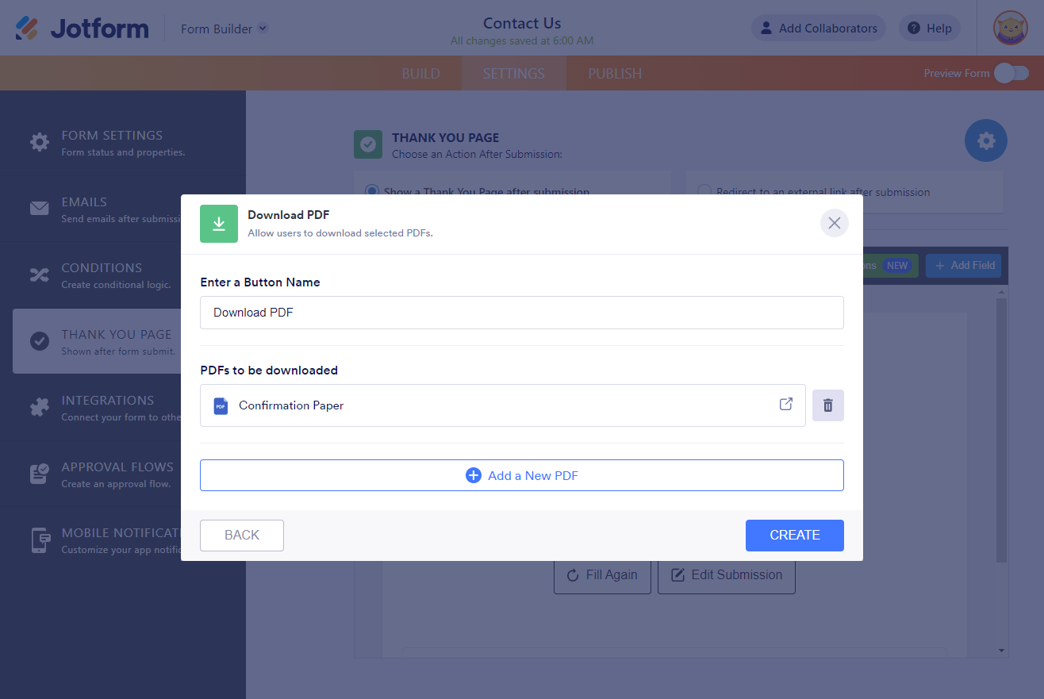
Task: Close the Download PDF dialog
Action: [x=834, y=223]
